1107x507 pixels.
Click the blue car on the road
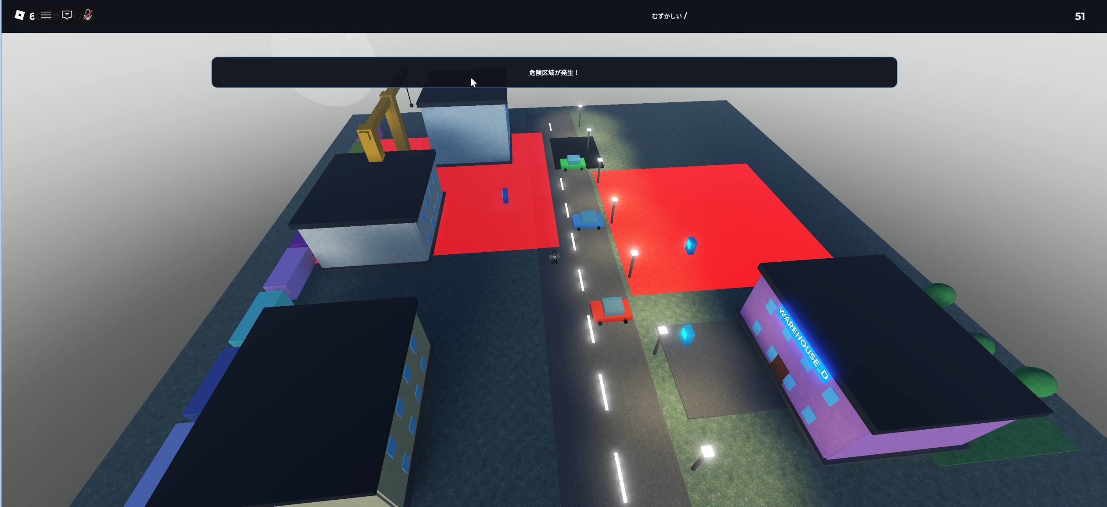587,220
